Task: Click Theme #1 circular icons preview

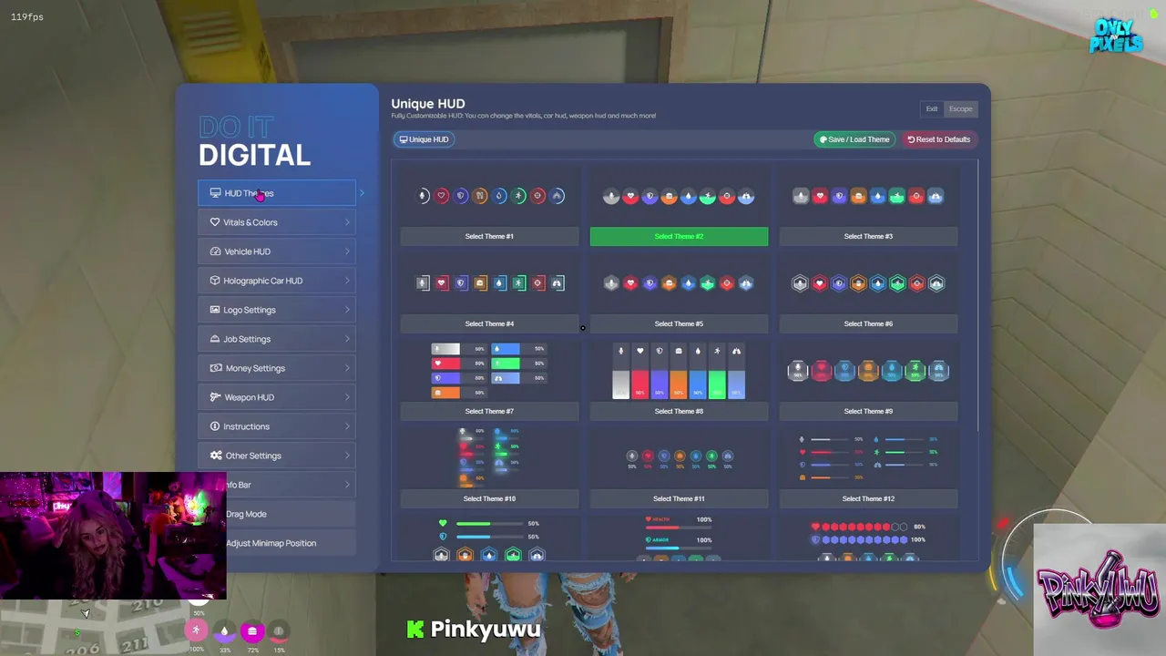Action: tap(489, 196)
